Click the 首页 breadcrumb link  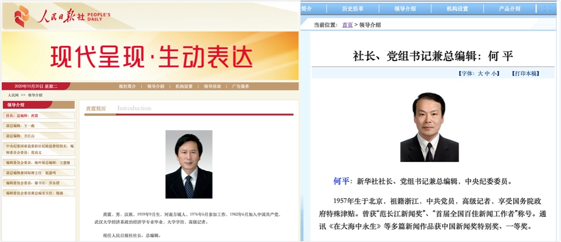(347, 25)
